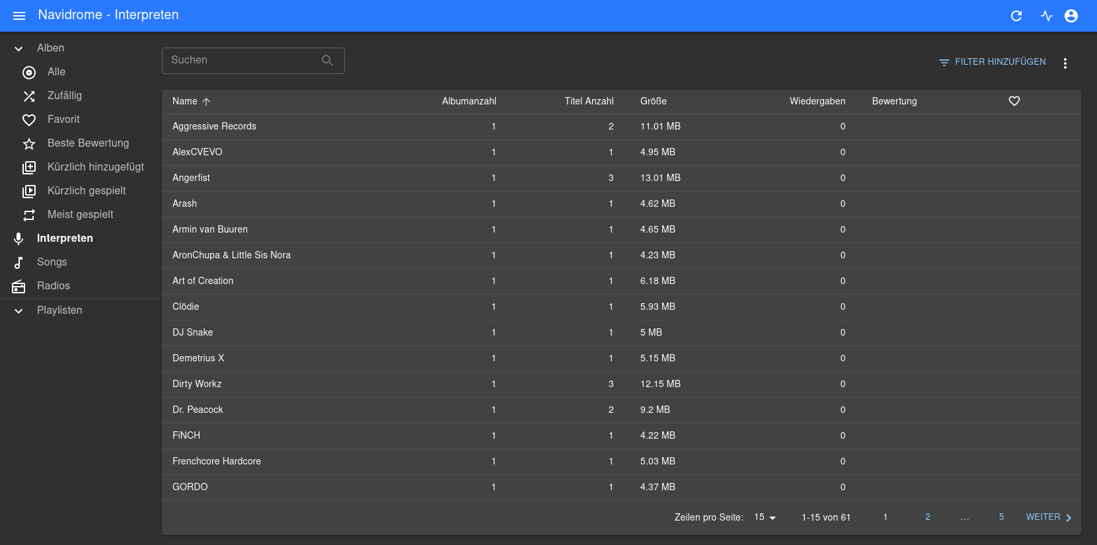Sort by Albumanzahl column
Screen dimensions: 1097x545
coord(469,101)
